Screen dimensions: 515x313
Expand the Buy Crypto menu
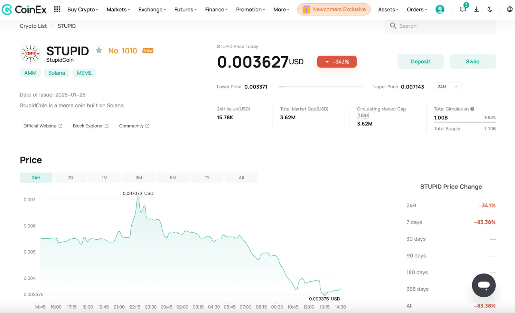[83, 10]
